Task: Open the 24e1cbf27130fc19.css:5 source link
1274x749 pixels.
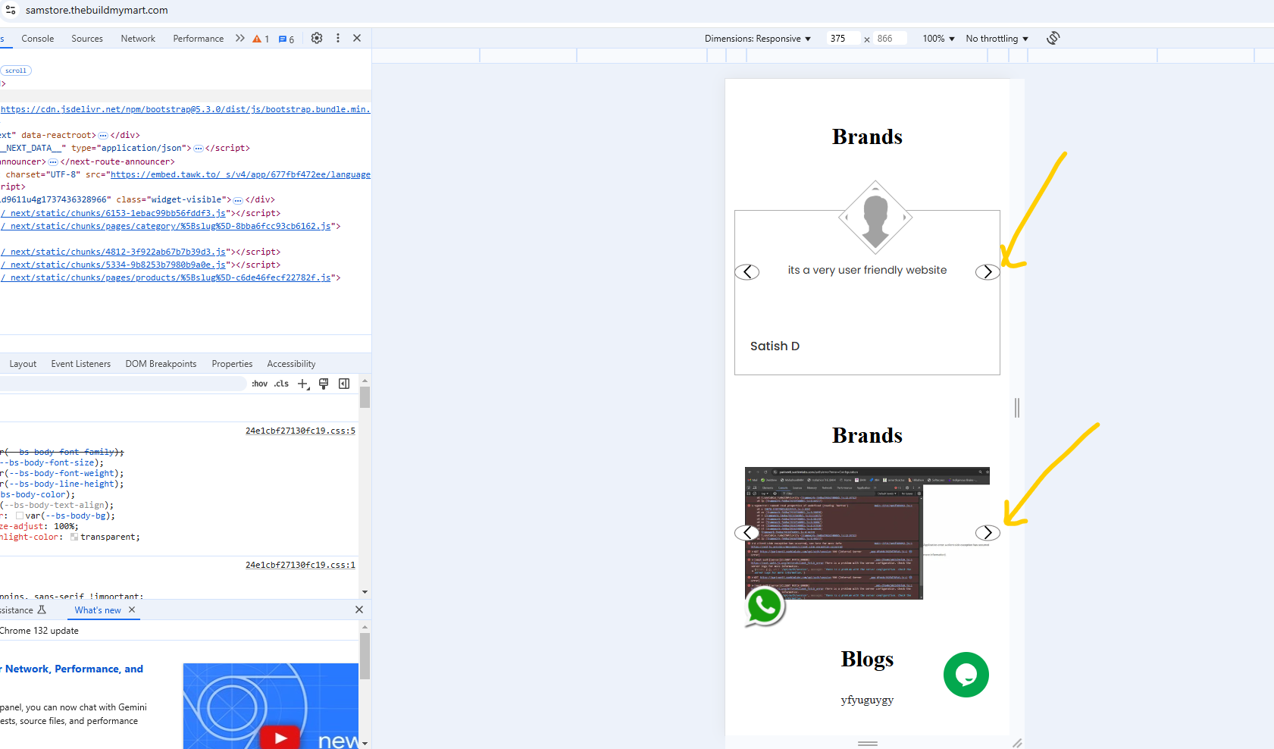Action: click(300, 431)
